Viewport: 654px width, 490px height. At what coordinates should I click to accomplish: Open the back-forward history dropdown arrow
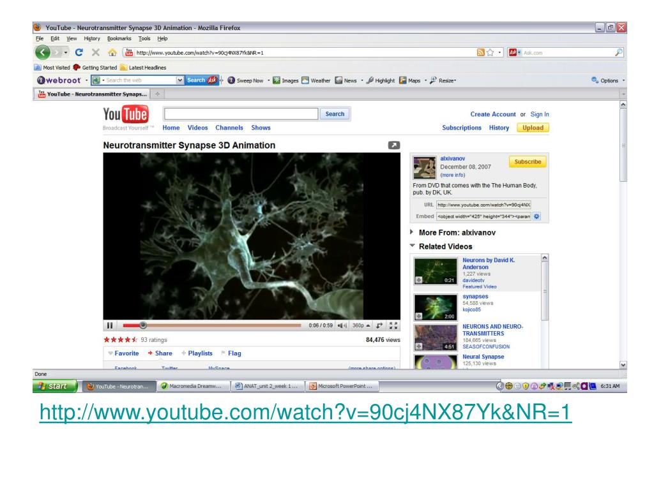tap(66, 52)
